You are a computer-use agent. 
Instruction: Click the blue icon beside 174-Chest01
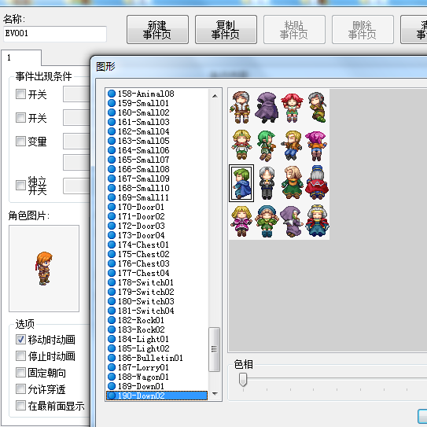(112, 245)
